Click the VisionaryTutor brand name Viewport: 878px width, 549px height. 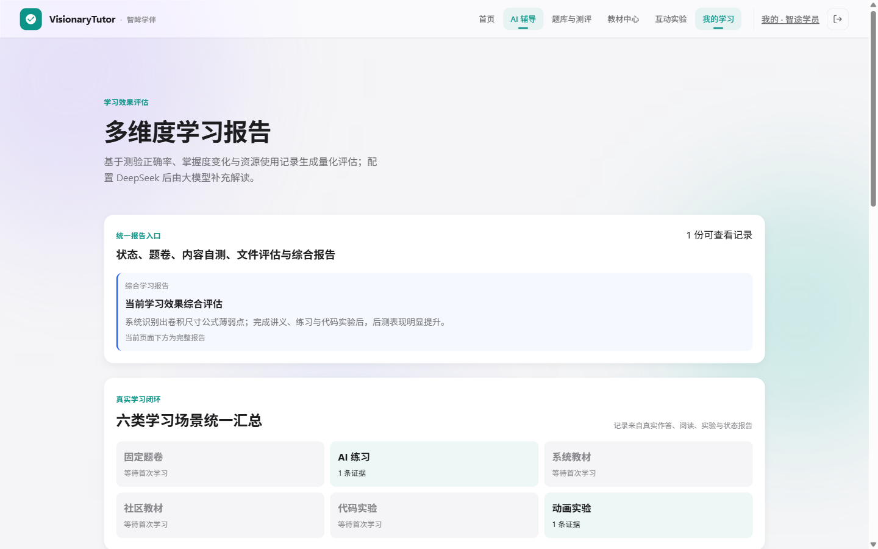(82, 19)
